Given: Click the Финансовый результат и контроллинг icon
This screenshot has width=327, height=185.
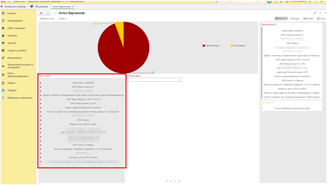Looking at the screenshot, I should click(x=3, y=66).
